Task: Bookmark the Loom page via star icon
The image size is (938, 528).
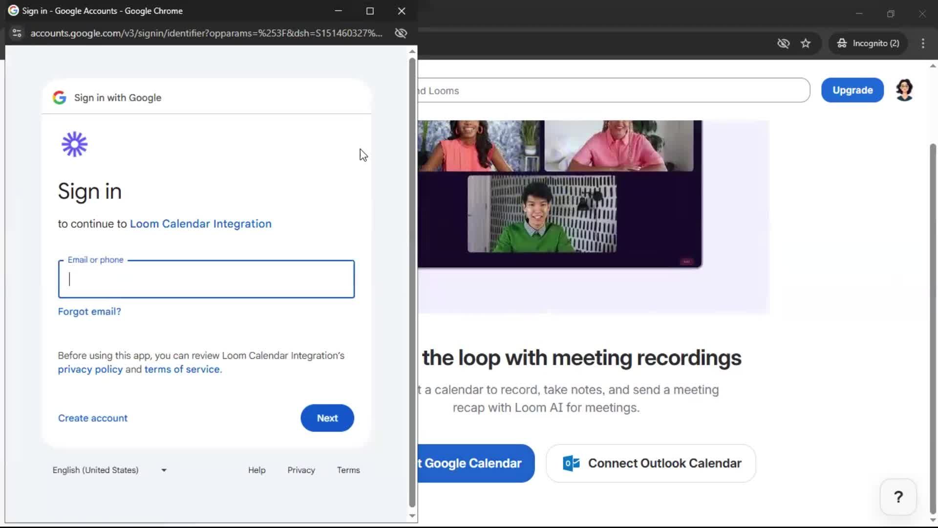Action: point(806,44)
